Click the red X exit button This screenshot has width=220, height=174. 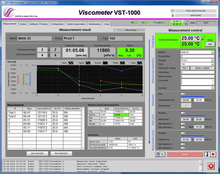point(211,166)
